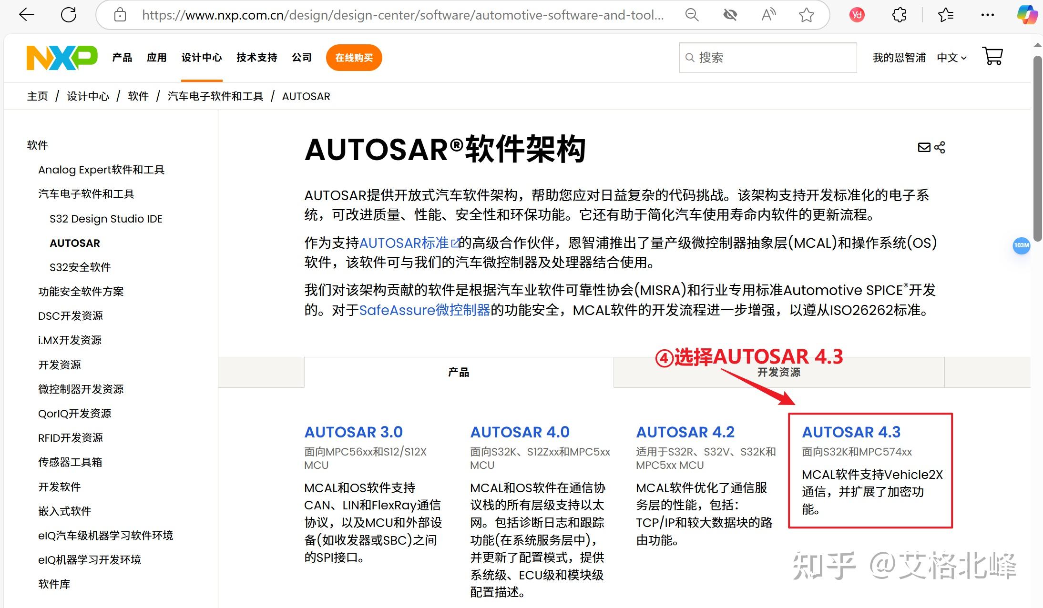Refresh the current page

[68, 15]
